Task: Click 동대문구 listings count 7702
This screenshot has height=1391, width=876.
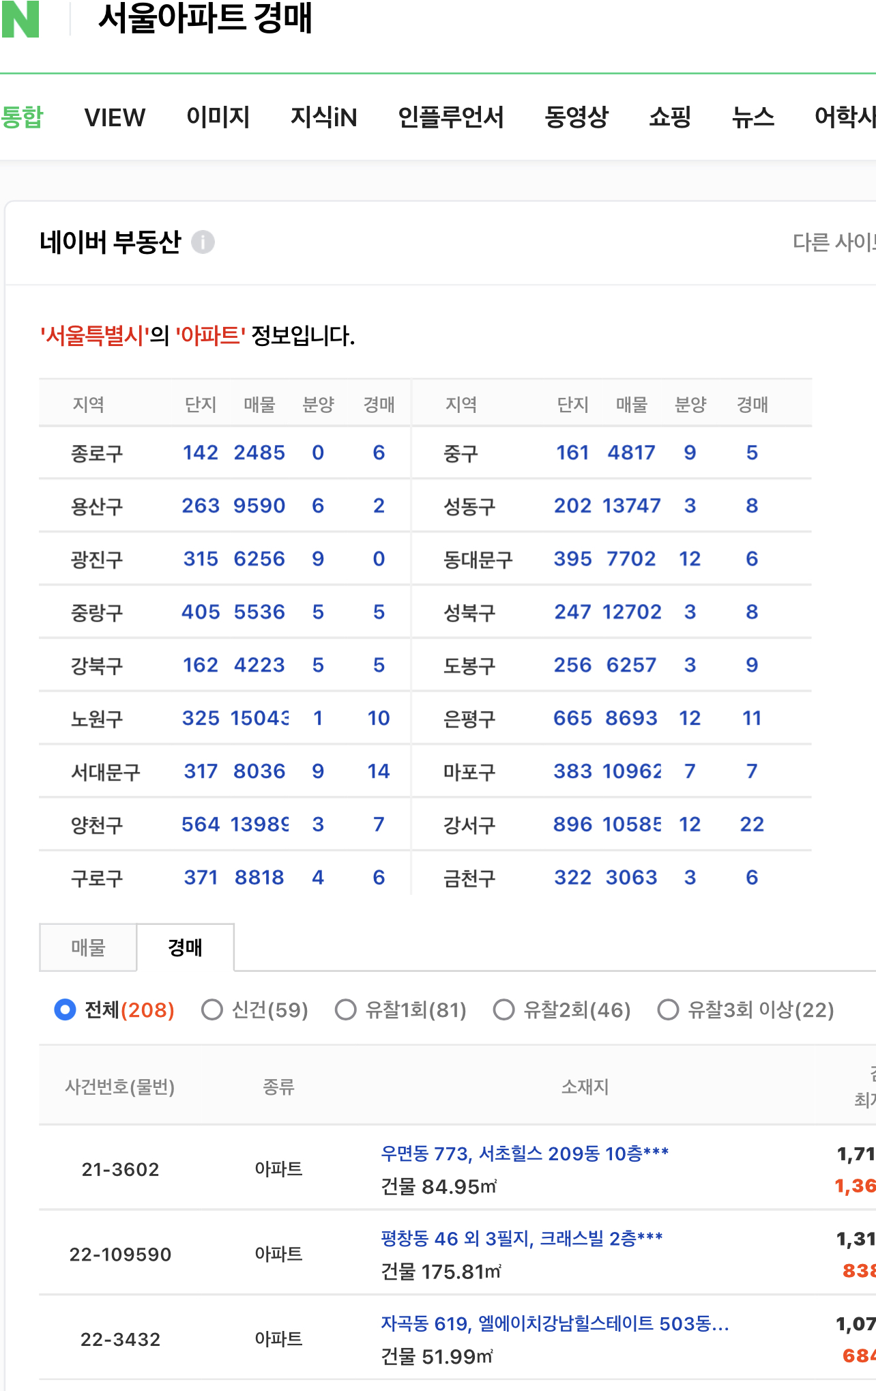Action: pos(632,559)
